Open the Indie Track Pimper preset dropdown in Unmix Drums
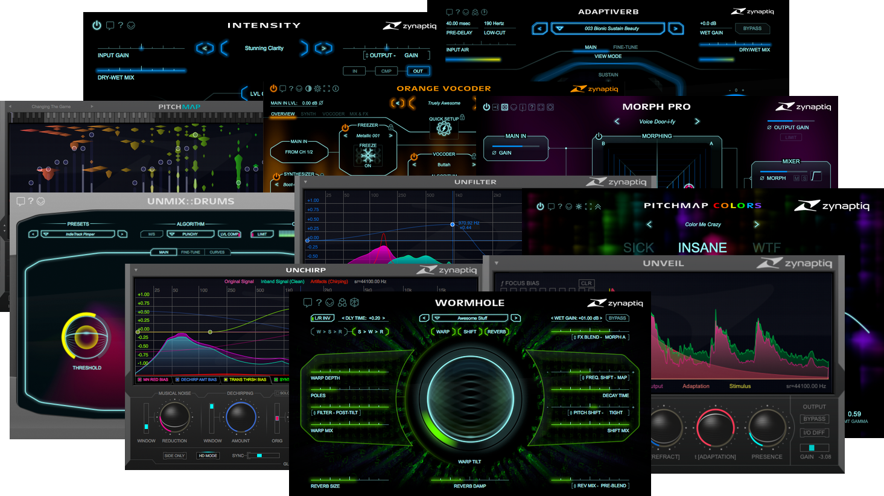 [x=78, y=234]
